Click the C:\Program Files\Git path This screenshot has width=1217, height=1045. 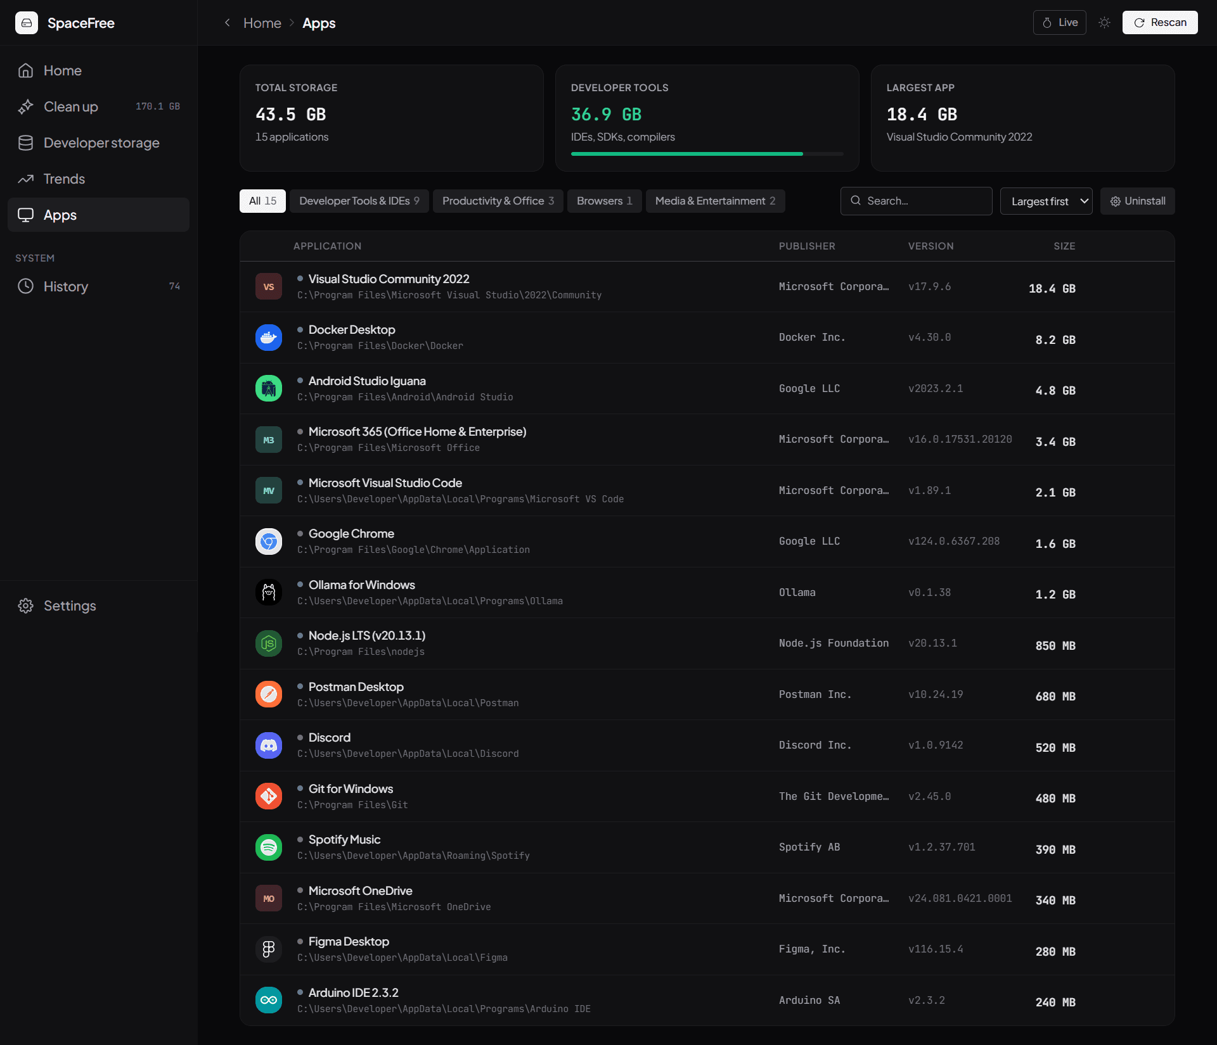click(x=352, y=805)
